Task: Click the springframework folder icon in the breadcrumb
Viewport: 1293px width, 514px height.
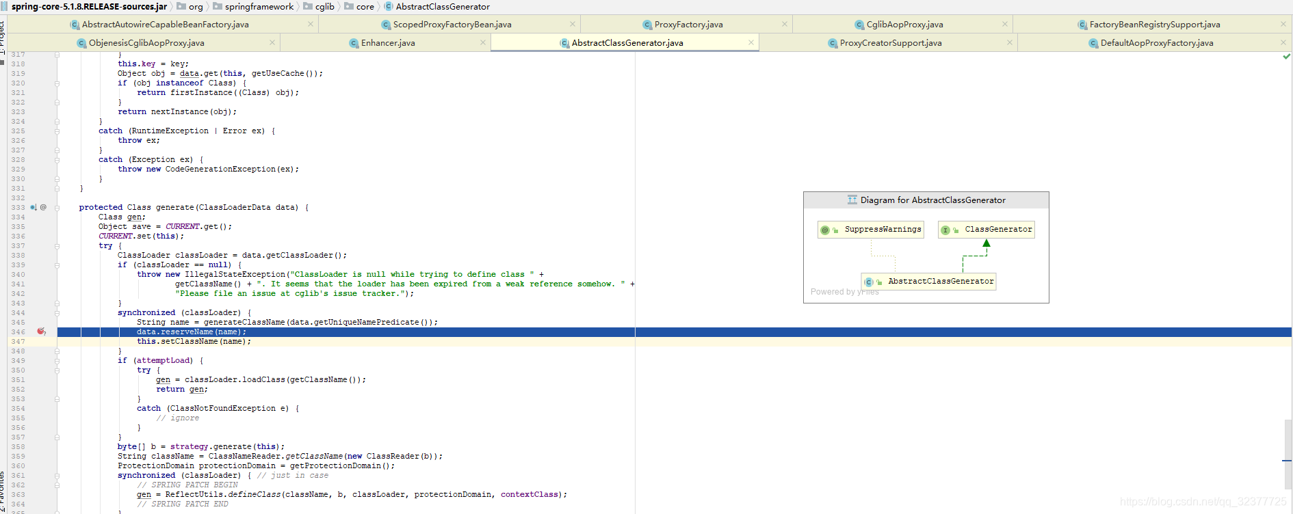Action: [x=218, y=6]
